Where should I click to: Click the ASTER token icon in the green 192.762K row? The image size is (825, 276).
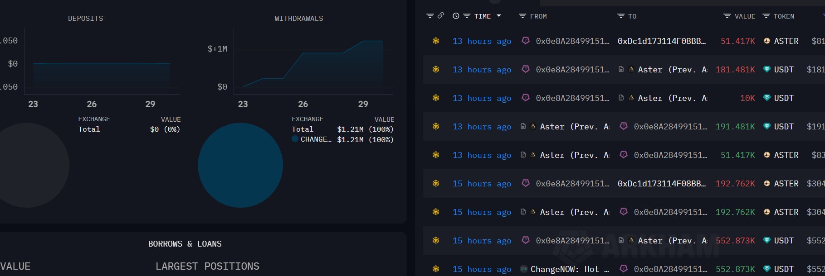coord(767,212)
